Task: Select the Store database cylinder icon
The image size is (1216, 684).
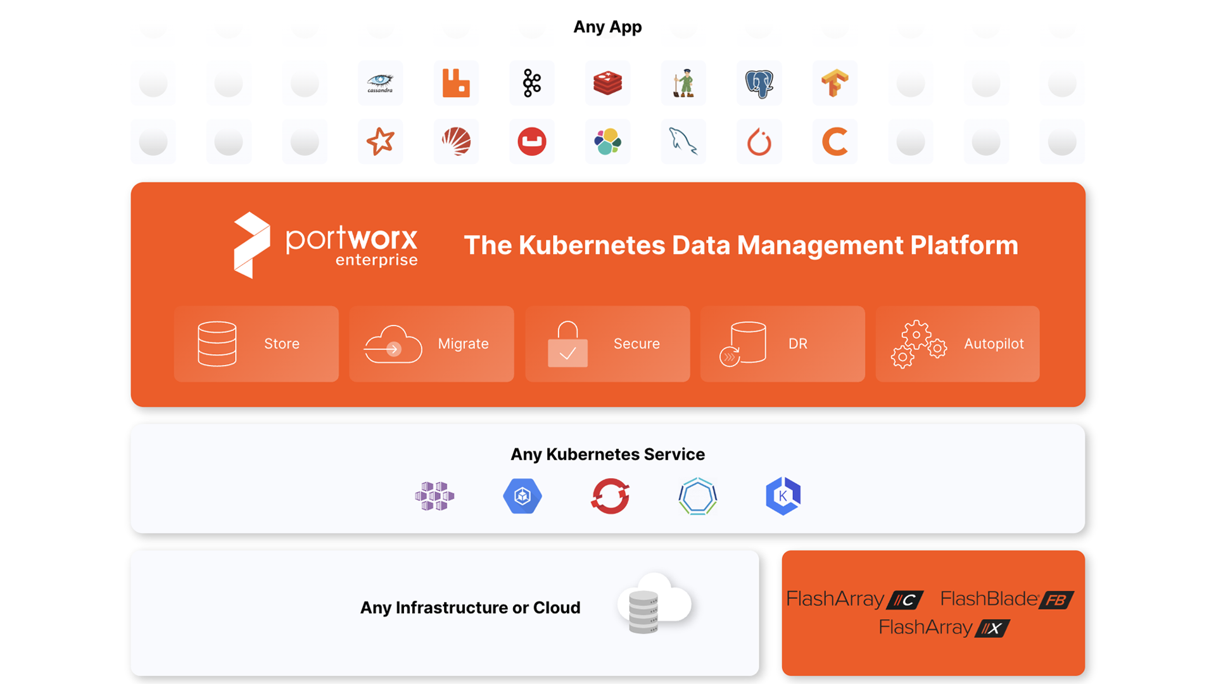Action: click(x=217, y=344)
